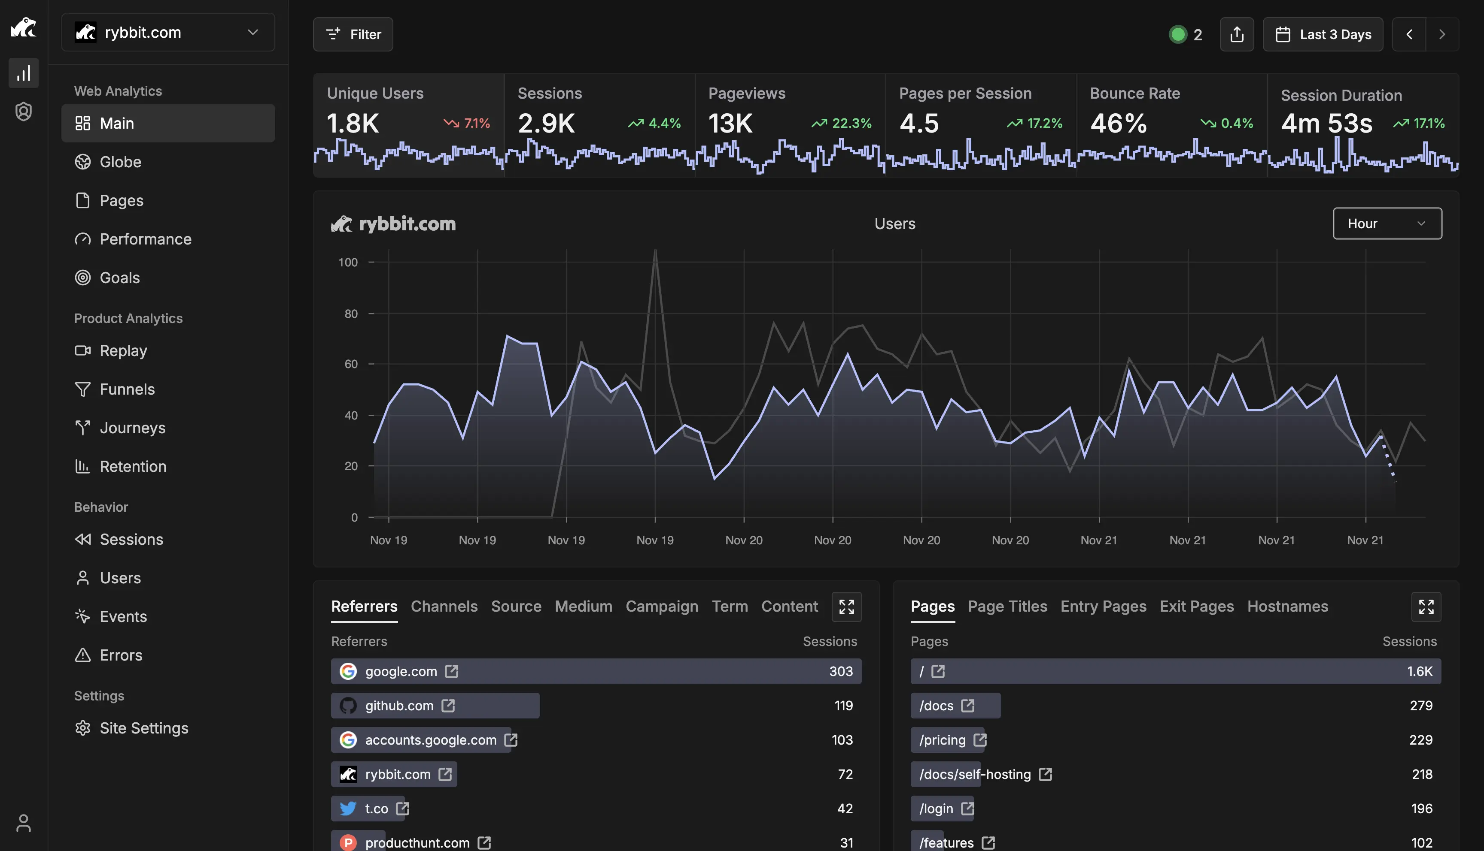Screen dimensions: 1484x851
Task: Select the Pageviews metric card
Action: [x=790, y=124]
